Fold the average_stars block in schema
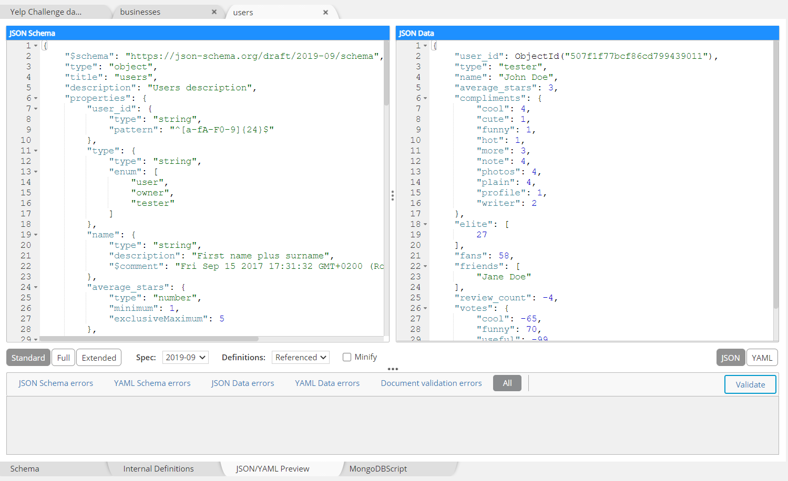 point(36,287)
